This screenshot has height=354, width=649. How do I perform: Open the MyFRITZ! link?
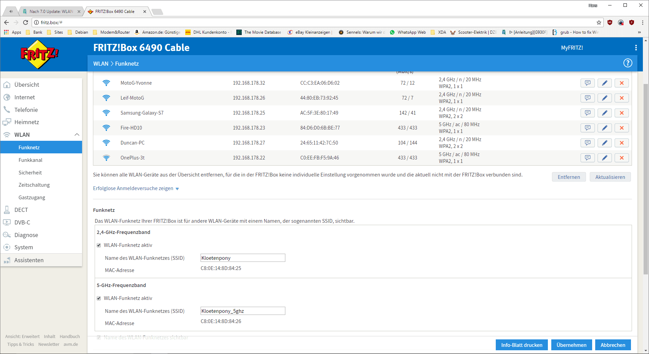pos(572,48)
